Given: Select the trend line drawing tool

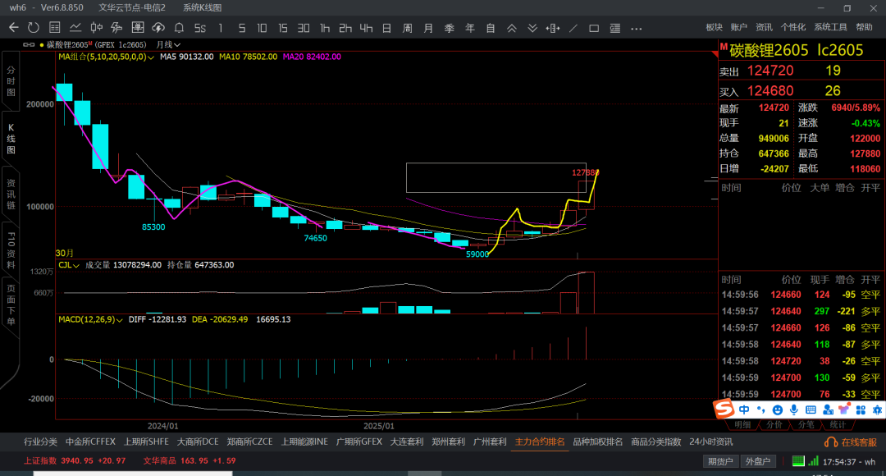Looking at the screenshot, I should 573,28.
